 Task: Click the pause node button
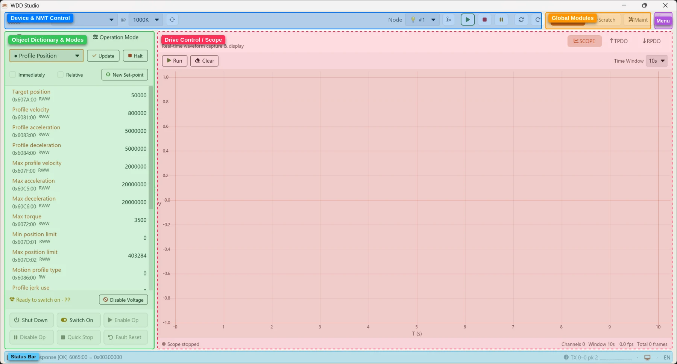[501, 20]
